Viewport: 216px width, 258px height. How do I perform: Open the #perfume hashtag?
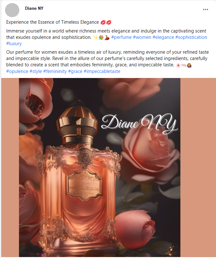point(121,37)
